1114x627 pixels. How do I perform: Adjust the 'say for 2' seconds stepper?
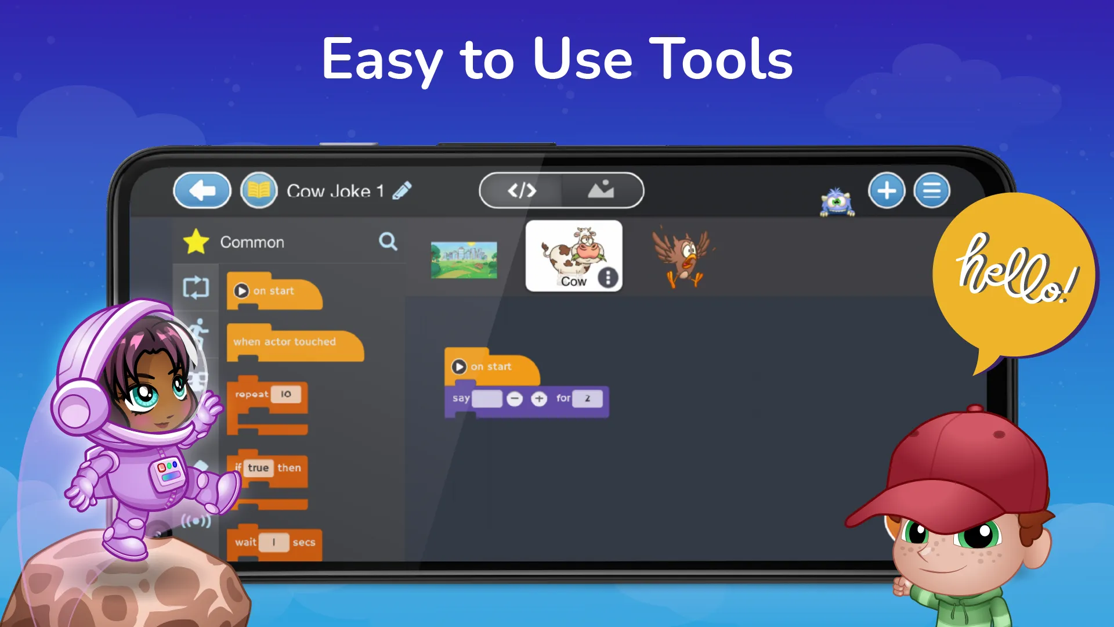pyautogui.click(x=538, y=398)
